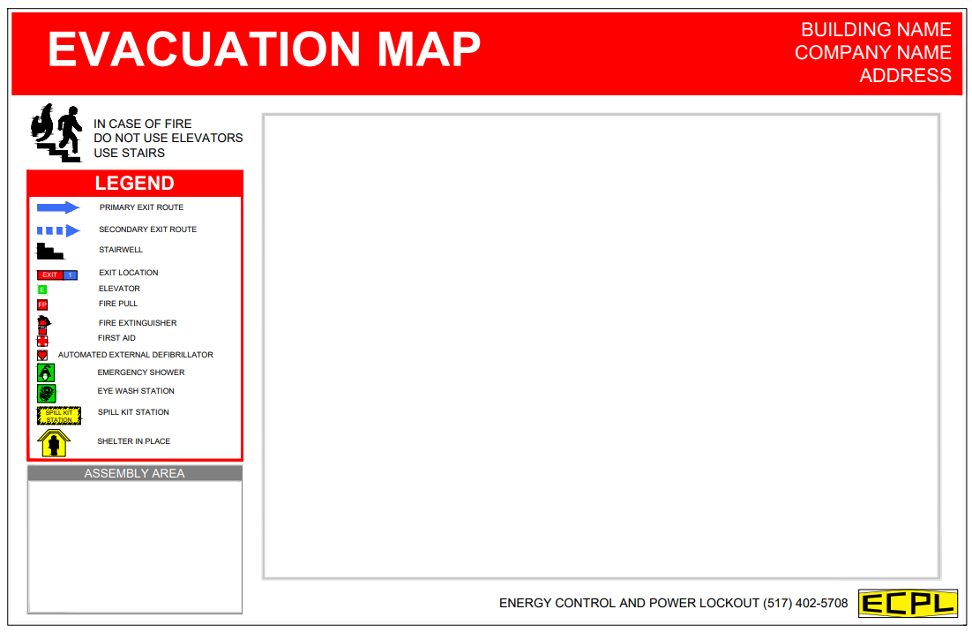Click the person fleeing fire on stairs icon

pos(56,134)
